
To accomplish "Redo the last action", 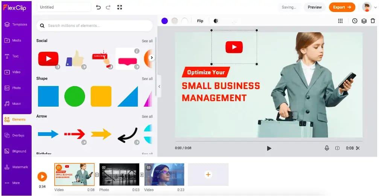I will pyautogui.click(x=108, y=7).
